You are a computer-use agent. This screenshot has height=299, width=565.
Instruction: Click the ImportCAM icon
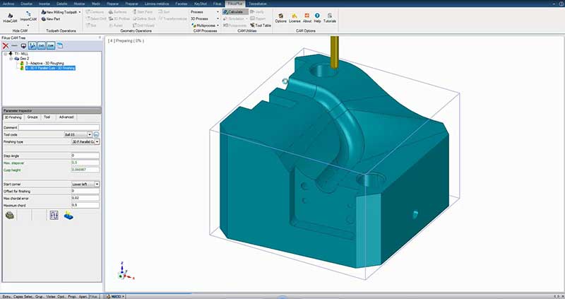pyautogui.click(x=28, y=16)
